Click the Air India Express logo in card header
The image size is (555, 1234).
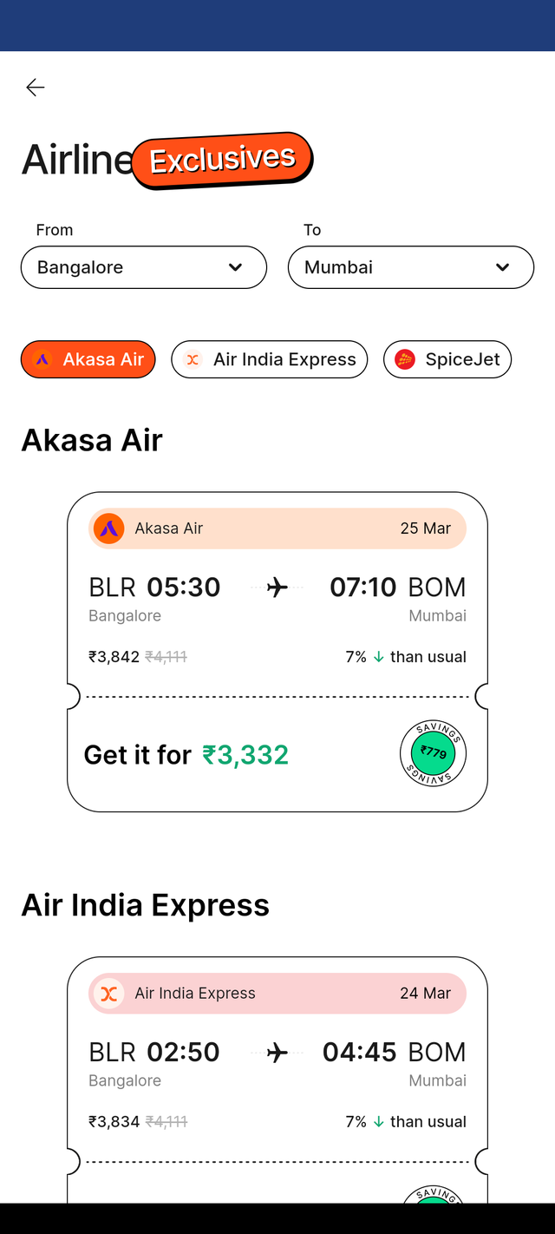109,994
